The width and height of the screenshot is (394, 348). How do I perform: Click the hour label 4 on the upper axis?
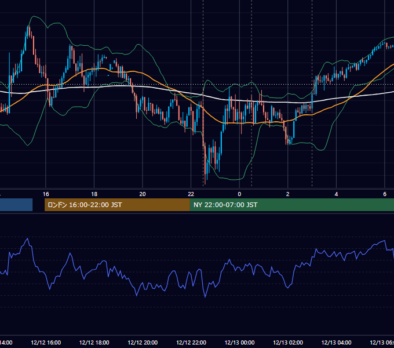coord(336,194)
